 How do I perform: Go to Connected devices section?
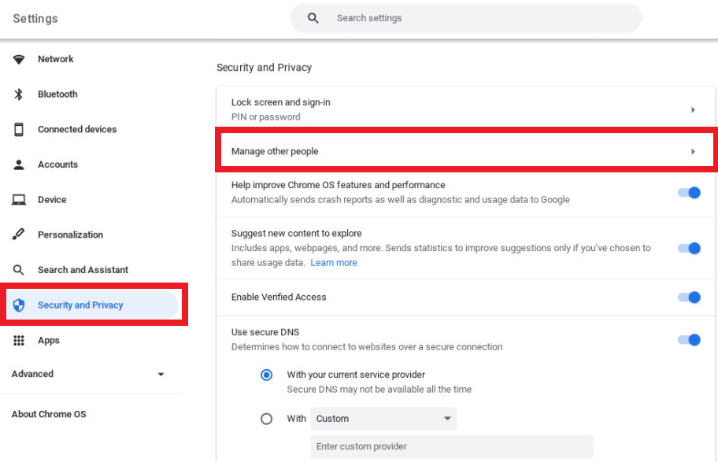click(77, 130)
